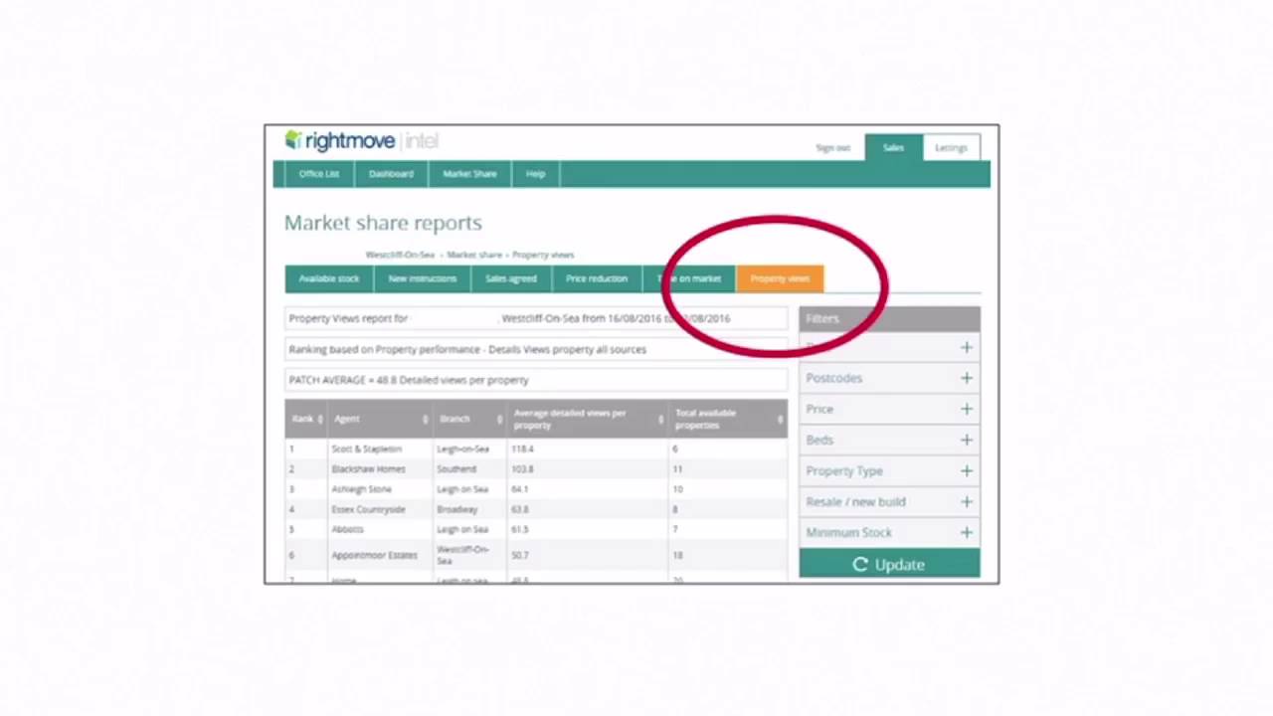Click the plus icon beside Resale / new build
The height and width of the screenshot is (716, 1273).
pos(966,501)
